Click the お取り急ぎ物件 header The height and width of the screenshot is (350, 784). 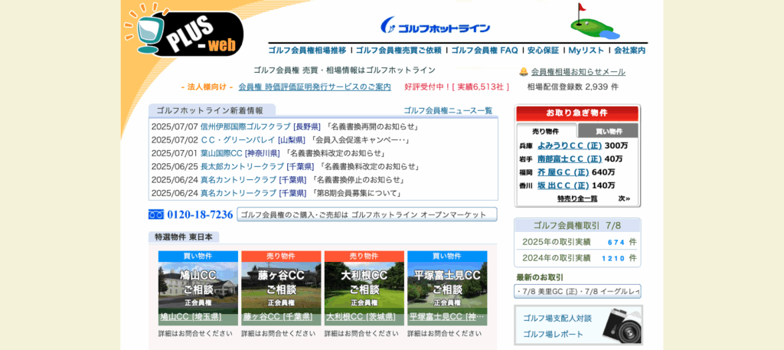[x=577, y=113]
